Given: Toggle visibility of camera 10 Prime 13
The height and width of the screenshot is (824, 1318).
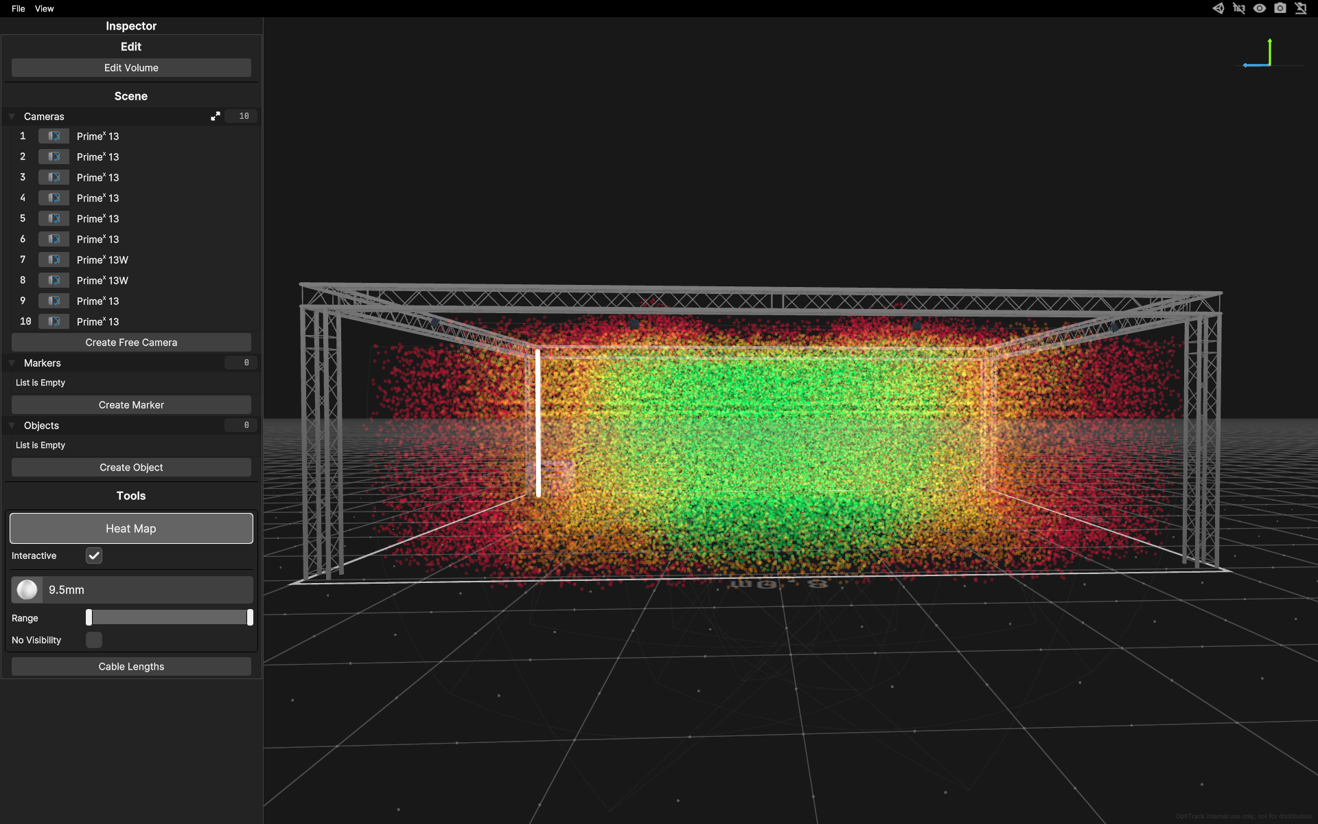Looking at the screenshot, I should (53, 321).
